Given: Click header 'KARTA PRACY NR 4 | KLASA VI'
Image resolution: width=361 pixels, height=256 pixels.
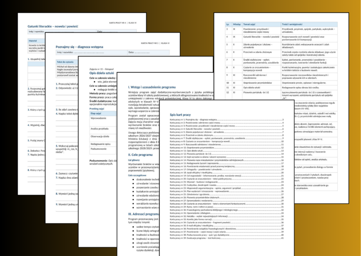Looking at the screenshot, I should 123,23.
